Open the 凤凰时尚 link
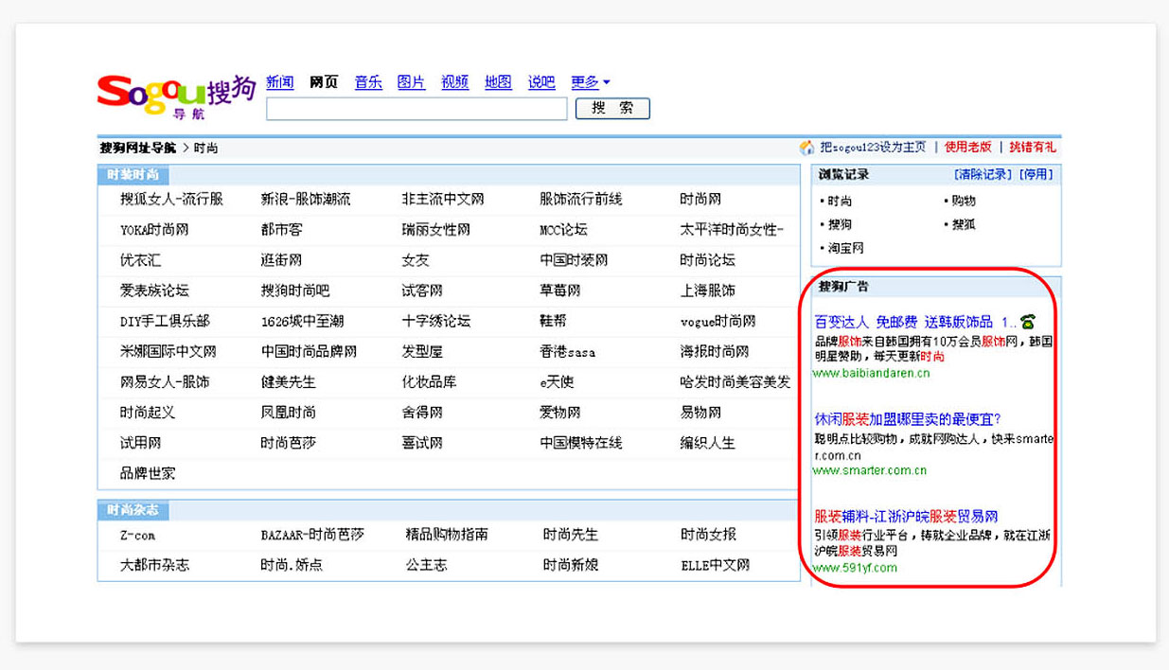Image resolution: width=1169 pixels, height=670 pixels. point(288,412)
